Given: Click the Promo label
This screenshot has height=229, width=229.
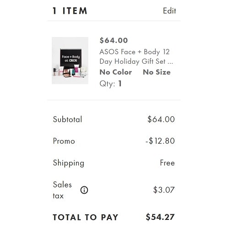Looking at the screenshot, I should pos(64,141).
